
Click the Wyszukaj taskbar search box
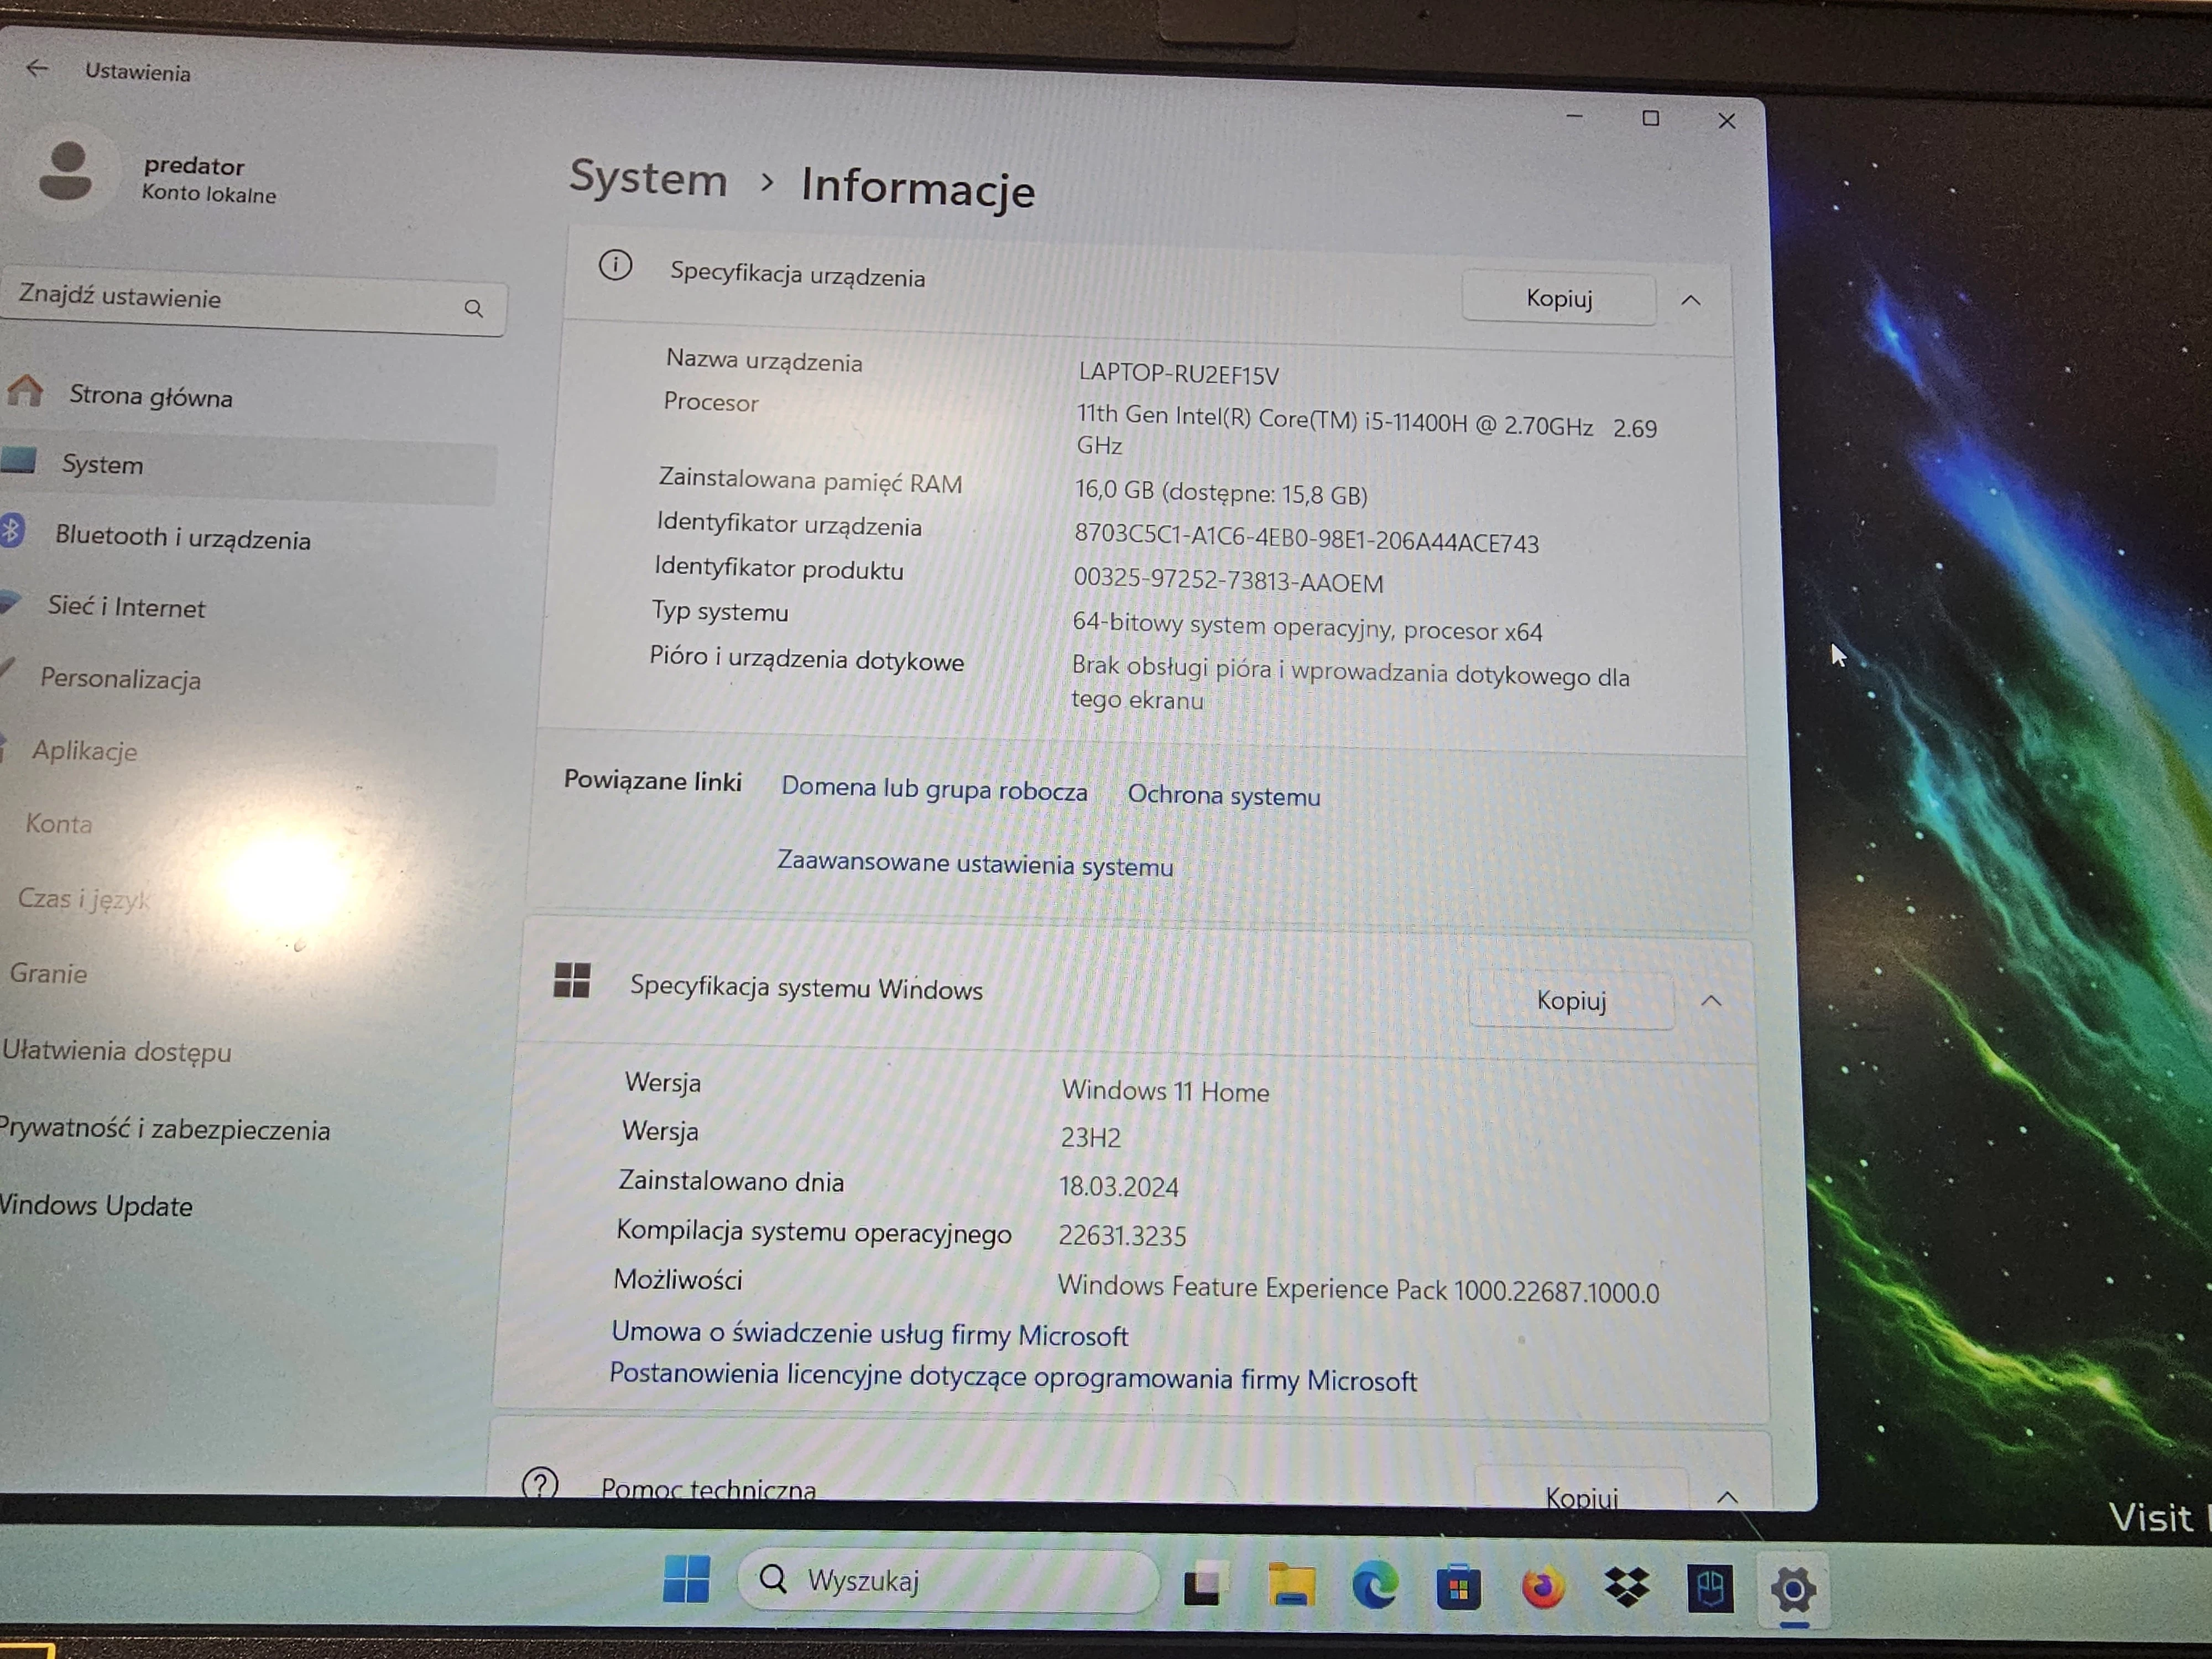pyautogui.click(x=948, y=1581)
